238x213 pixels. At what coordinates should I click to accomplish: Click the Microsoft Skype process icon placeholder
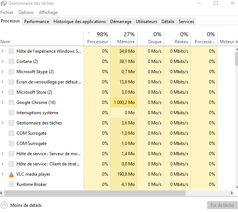coord(11,72)
